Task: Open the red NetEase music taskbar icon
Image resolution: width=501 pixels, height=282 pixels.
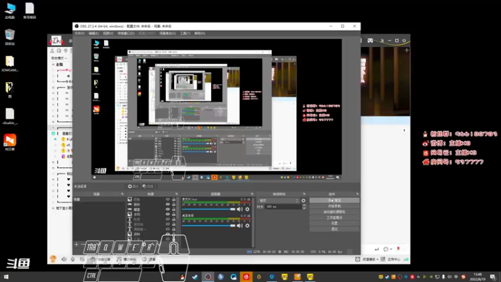Action: tap(246, 277)
